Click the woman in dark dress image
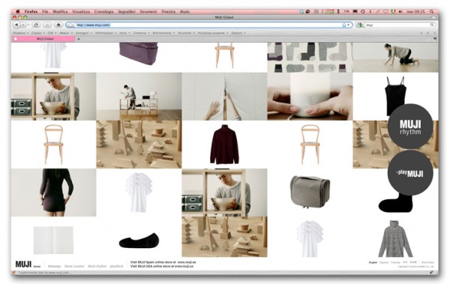This screenshot has width=450, height=284. (x=54, y=193)
